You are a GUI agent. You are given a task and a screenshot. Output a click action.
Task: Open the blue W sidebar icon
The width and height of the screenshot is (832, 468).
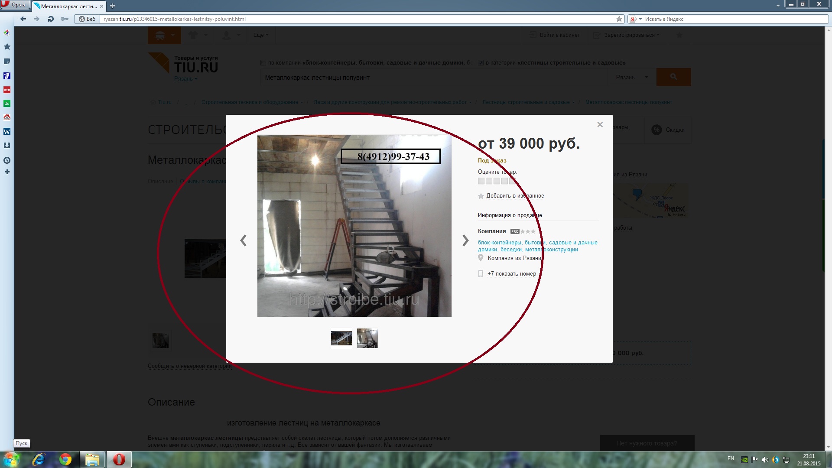click(x=7, y=131)
